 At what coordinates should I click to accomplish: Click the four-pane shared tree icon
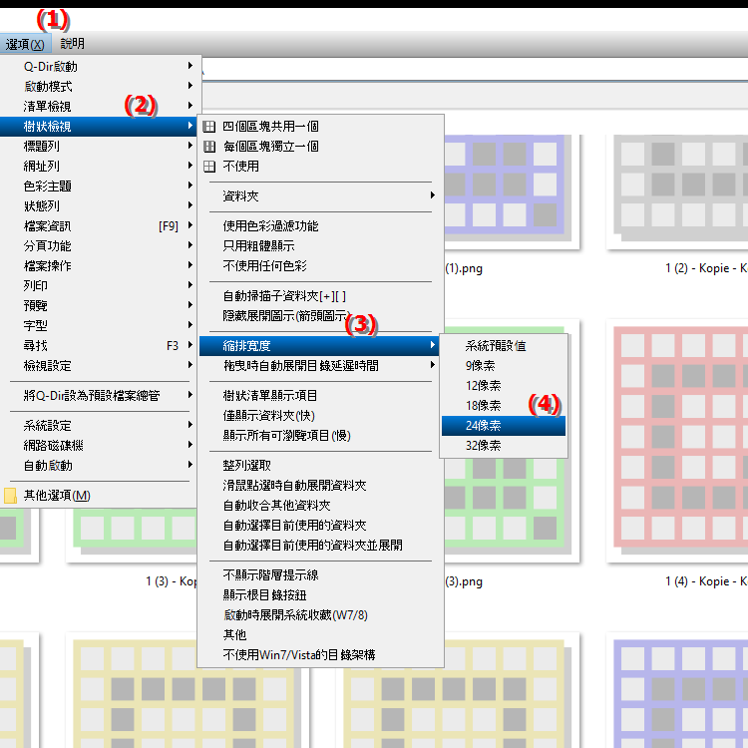pos(209,127)
